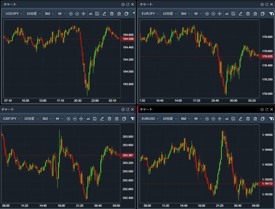This screenshot has width=275, height=209.
Task: Delete drawings with trash icon on EURUSD chart
Action: click(x=248, y=119)
